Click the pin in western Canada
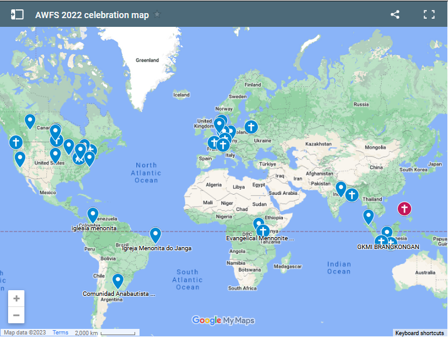 coord(29,120)
